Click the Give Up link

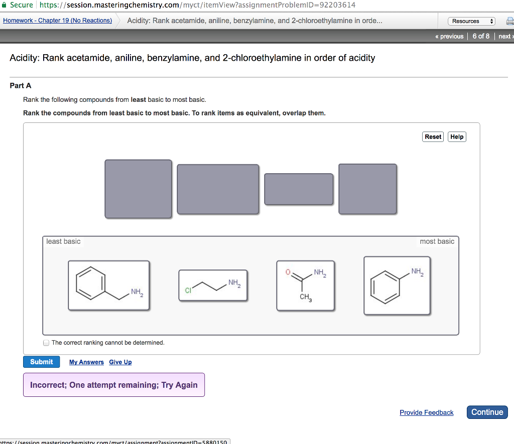tap(120, 362)
